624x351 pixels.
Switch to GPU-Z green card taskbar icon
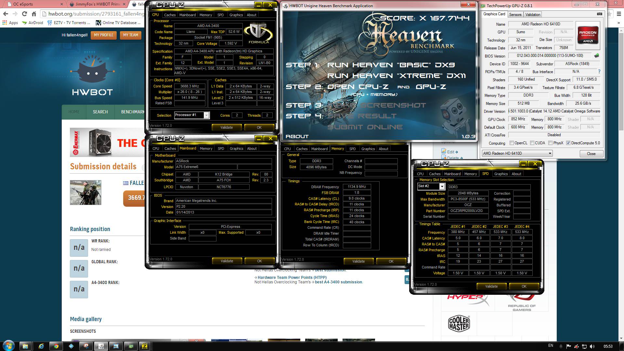131,346
